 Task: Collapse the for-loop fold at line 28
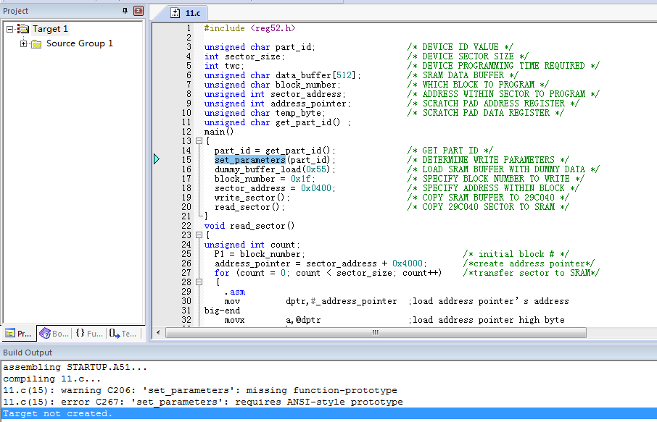(199, 282)
